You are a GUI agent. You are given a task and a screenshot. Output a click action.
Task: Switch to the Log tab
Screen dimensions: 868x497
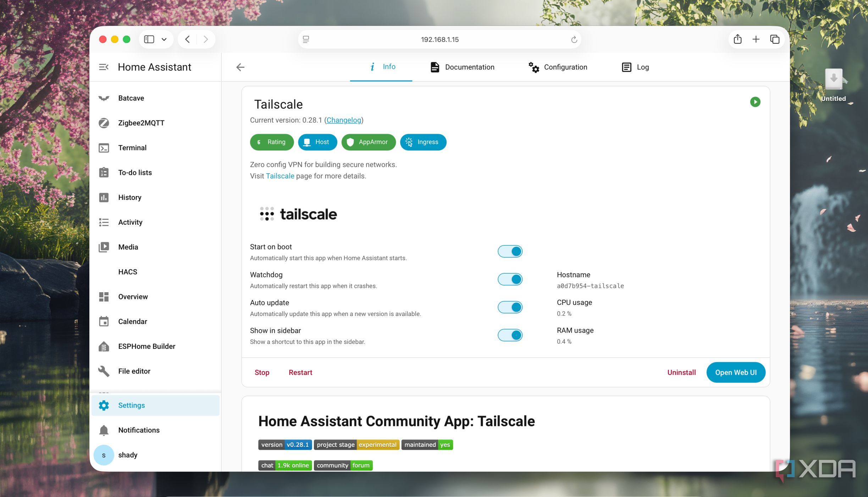(635, 67)
